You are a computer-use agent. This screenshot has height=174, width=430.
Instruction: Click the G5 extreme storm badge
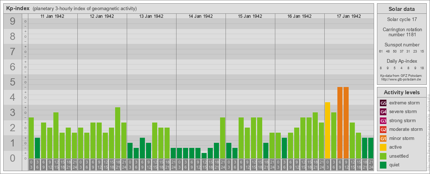(x=383, y=103)
